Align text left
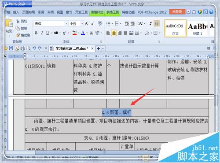The height and width of the screenshot is (163, 220). [108, 33]
